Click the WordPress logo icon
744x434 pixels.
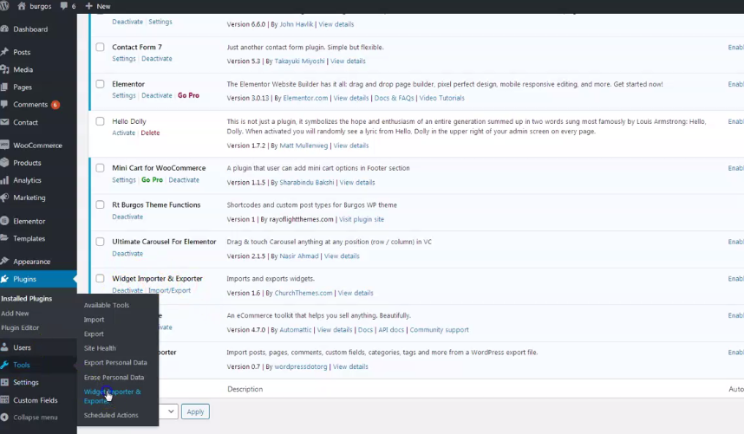pyautogui.click(x=3, y=6)
